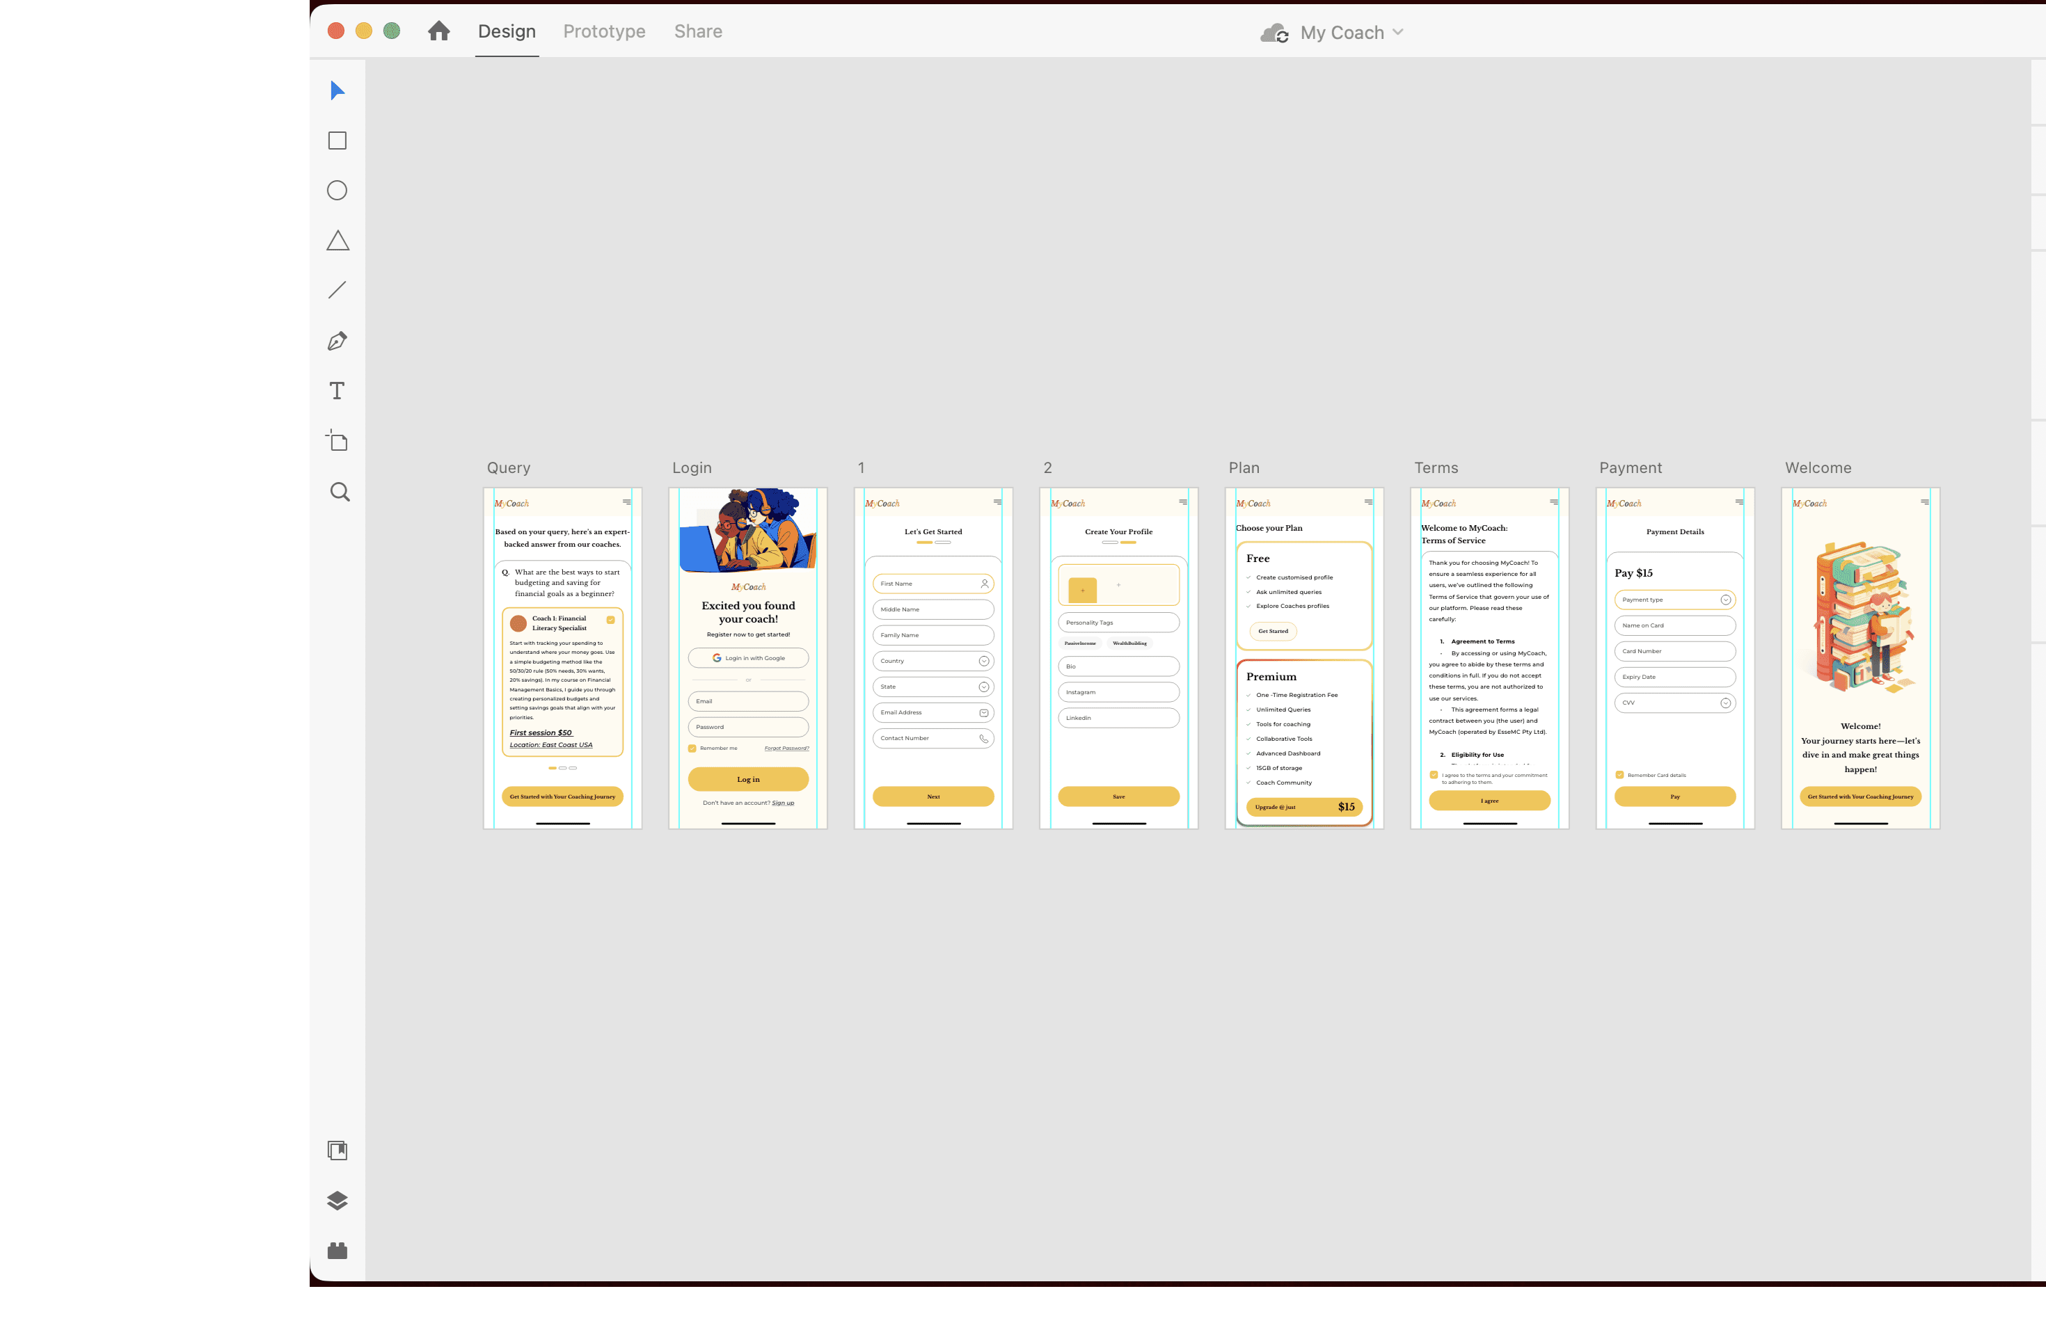Switch to the Prototype tab

coord(603,32)
